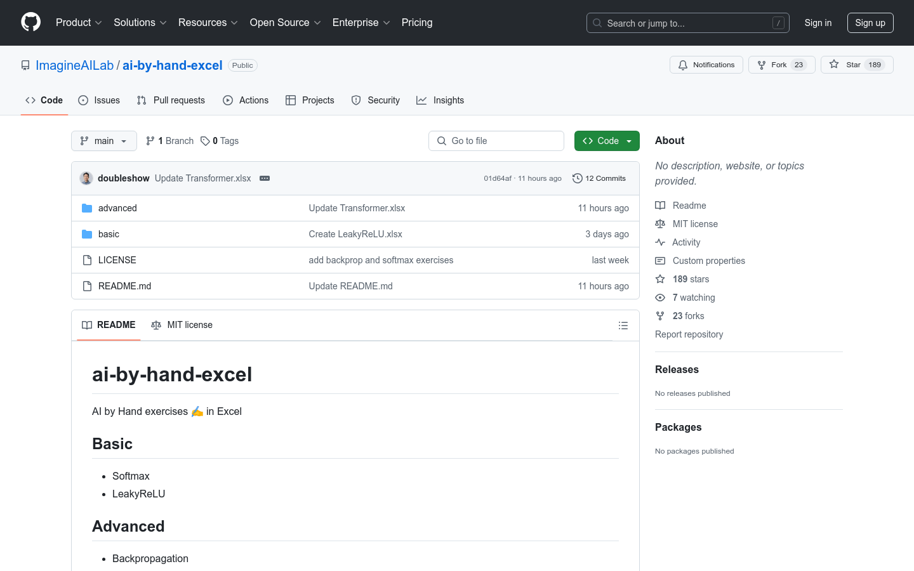Click the Sign in link
Screen dimensions: 914x571
point(818,23)
